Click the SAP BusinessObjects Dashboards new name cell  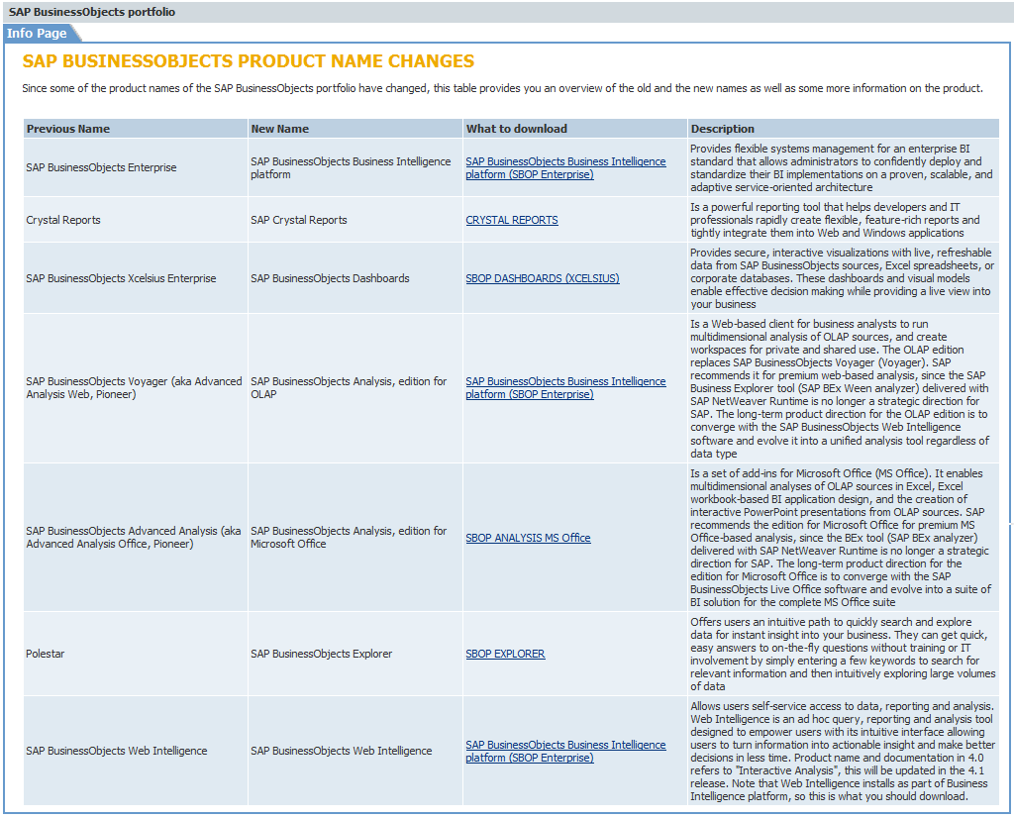[x=330, y=278]
